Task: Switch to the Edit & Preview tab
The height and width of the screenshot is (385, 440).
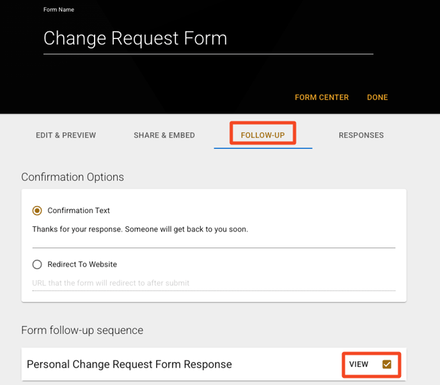Action: (x=66, y=135)
